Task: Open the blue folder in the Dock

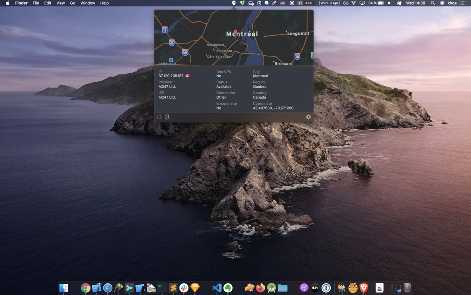Action: pyautogui.click(x=283, y=288)
